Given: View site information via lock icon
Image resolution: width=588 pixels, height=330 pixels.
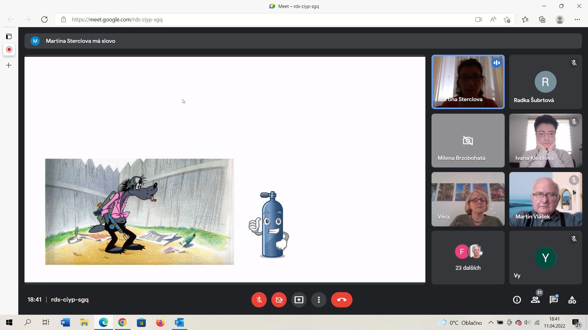Looking at the screenshot, I should [63, 20].
